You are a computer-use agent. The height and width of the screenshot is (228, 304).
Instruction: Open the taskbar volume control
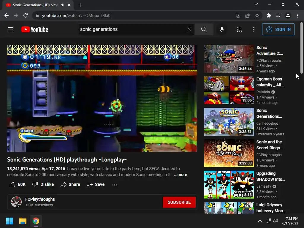(275, 221)
